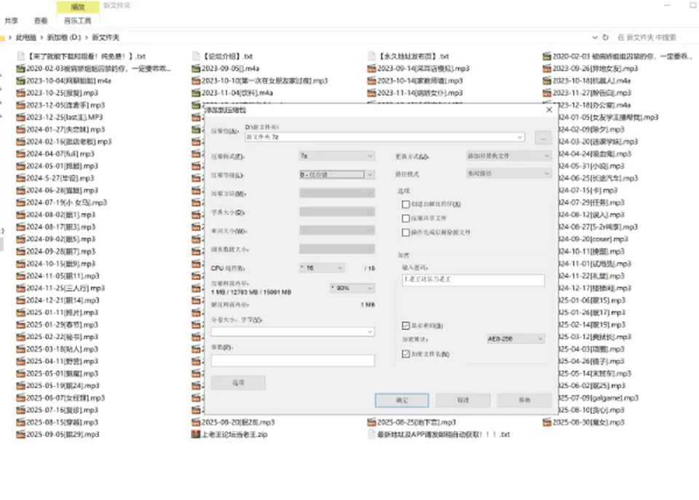Select the 2023-11-04 m4a file icon
The width and height of the screenshot is (699, 500).
click(x=196, y=93)
